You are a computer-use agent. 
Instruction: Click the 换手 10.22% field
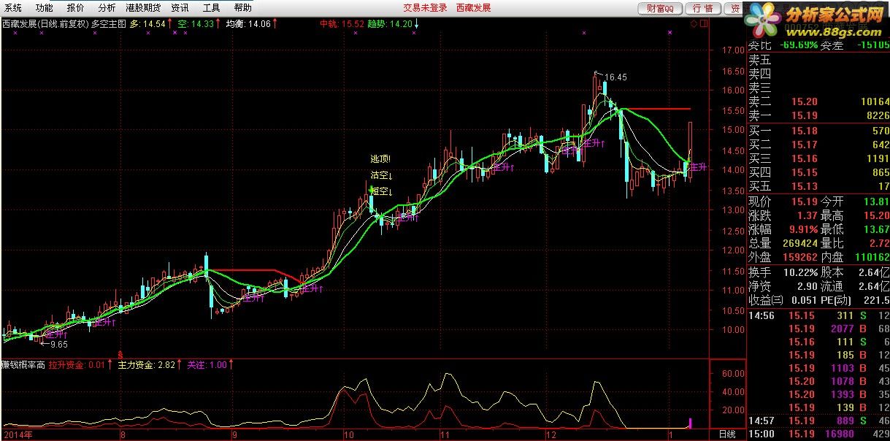tap(782, 272)
